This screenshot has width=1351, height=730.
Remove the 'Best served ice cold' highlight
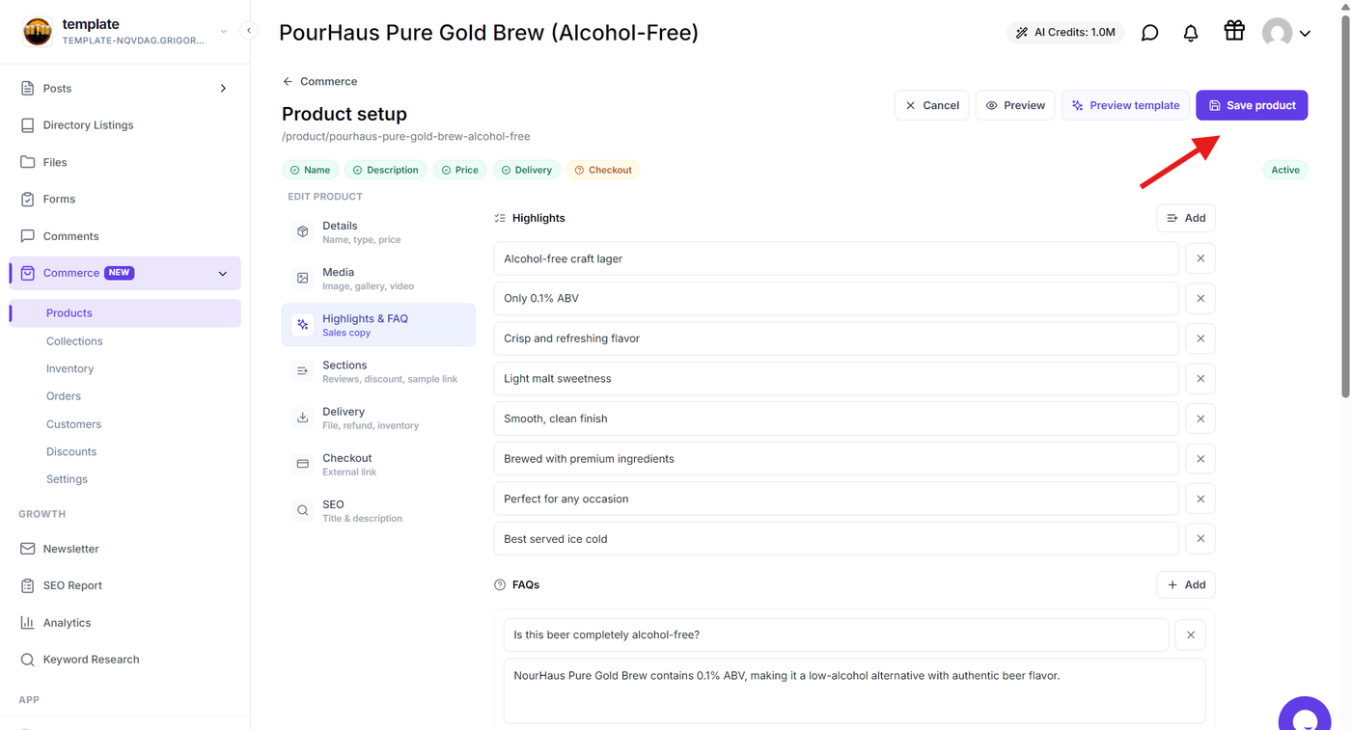[1200, 539]
